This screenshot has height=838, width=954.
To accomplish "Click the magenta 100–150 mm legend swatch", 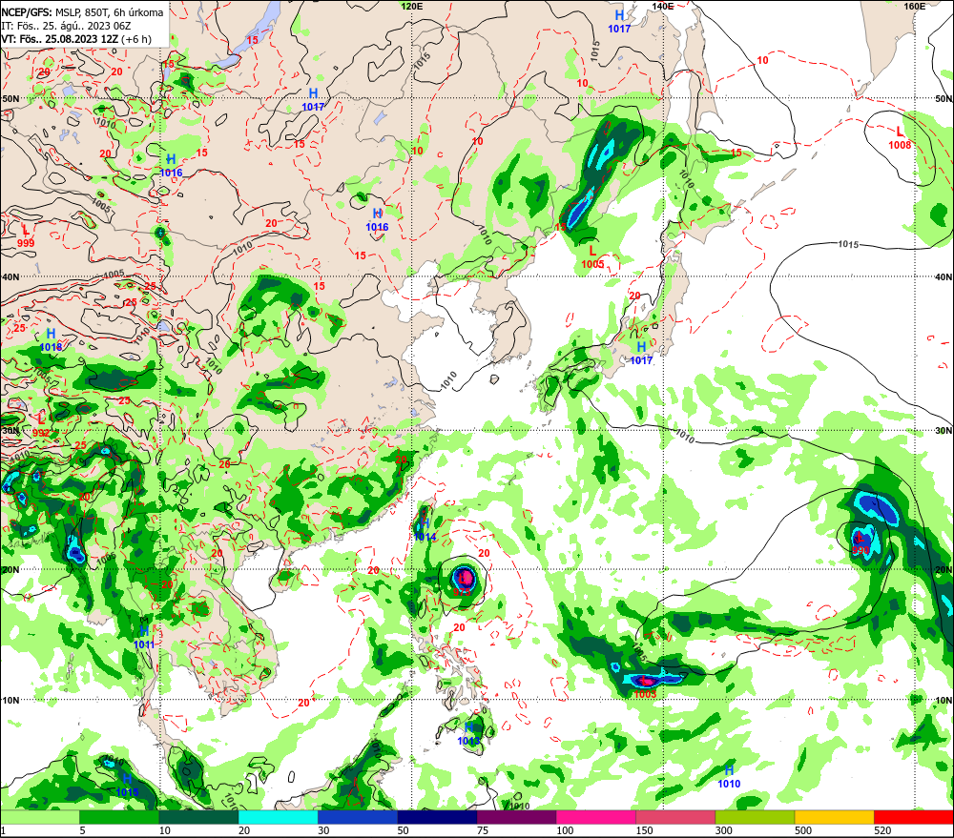I will [x=595, y=817].
